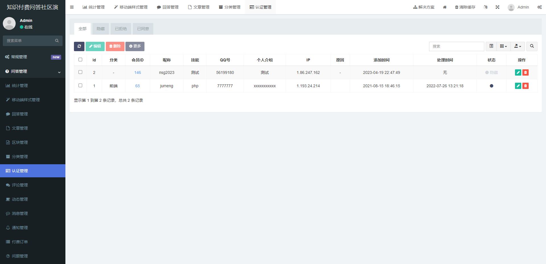Click the green edit icon for nsg2023 row
The image size is (546, 264).
point(518,72)
